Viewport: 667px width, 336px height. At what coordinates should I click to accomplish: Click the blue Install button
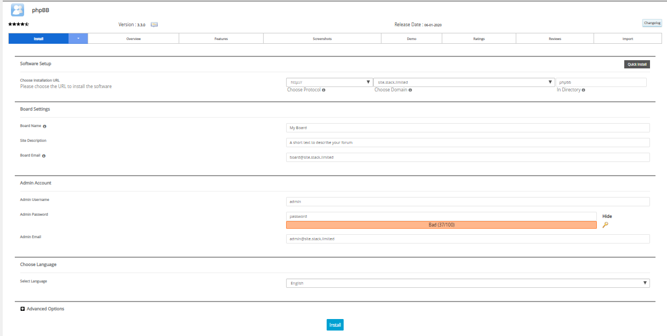(335, 325)
